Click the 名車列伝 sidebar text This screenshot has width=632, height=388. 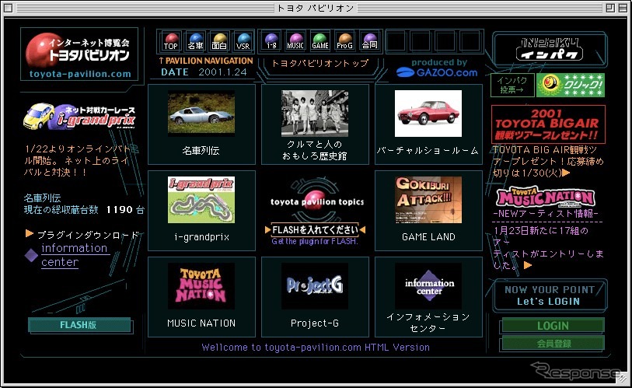pos(42,198)
